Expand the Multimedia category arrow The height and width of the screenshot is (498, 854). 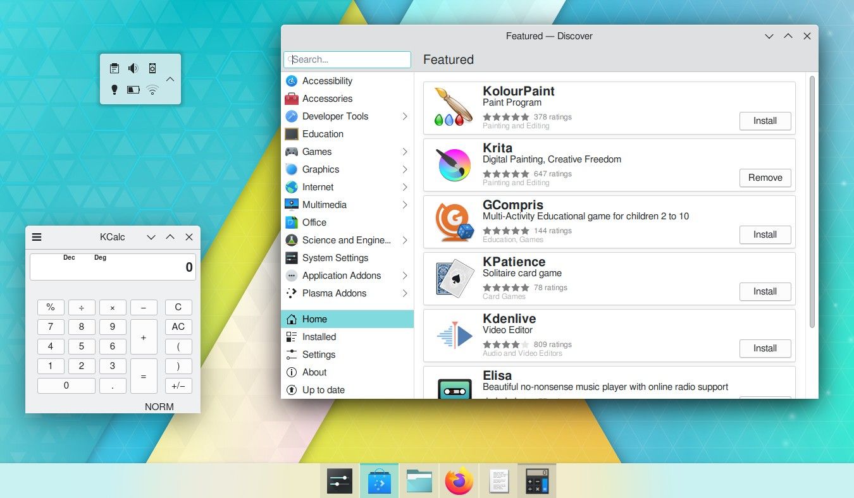click(405, 205)
